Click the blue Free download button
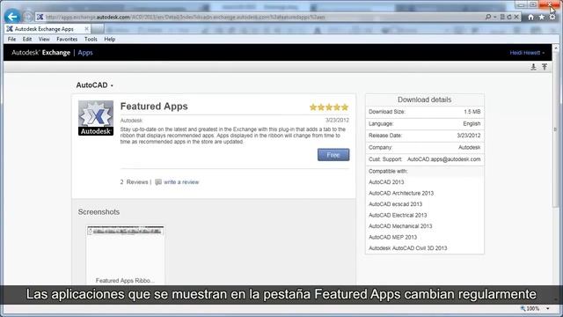Screen dimensions: 563x317 click(x=333, y=155)
